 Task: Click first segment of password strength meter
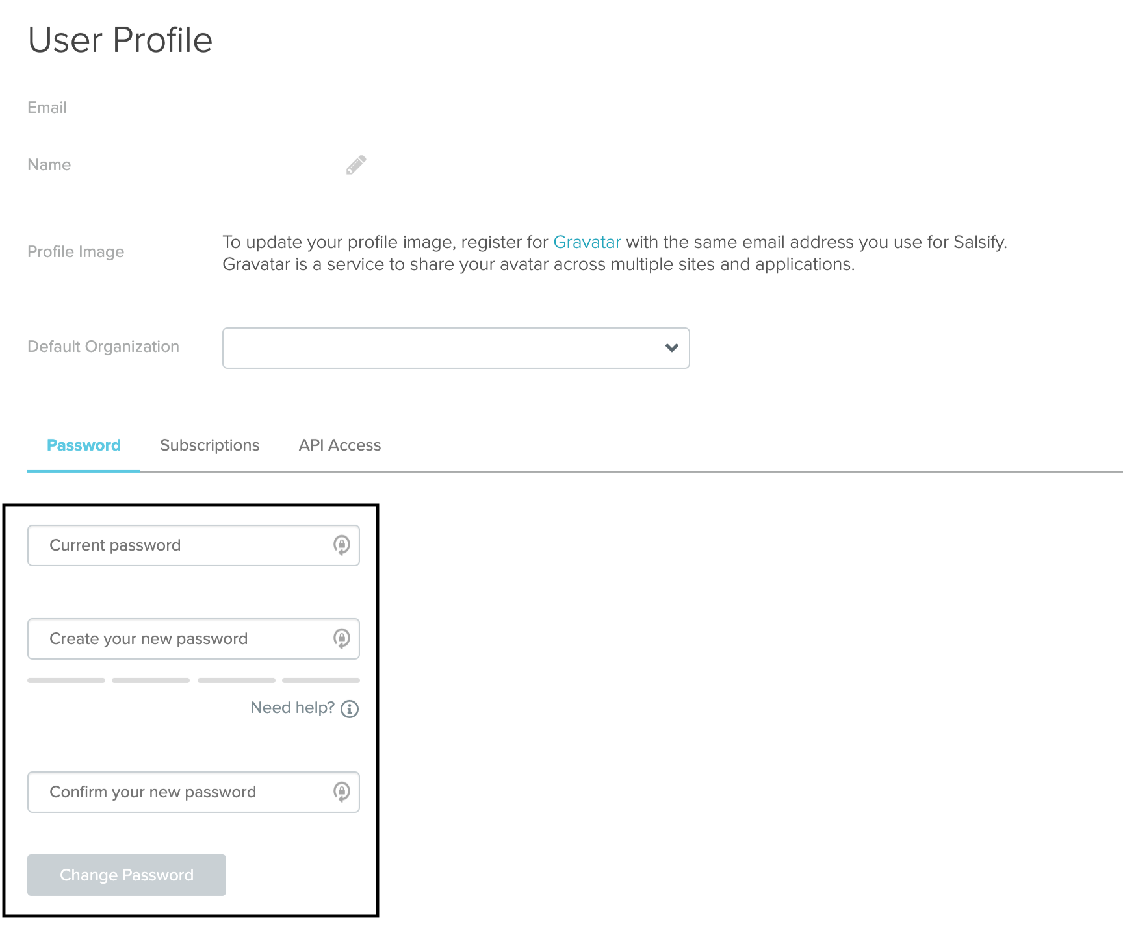(66, 680)
